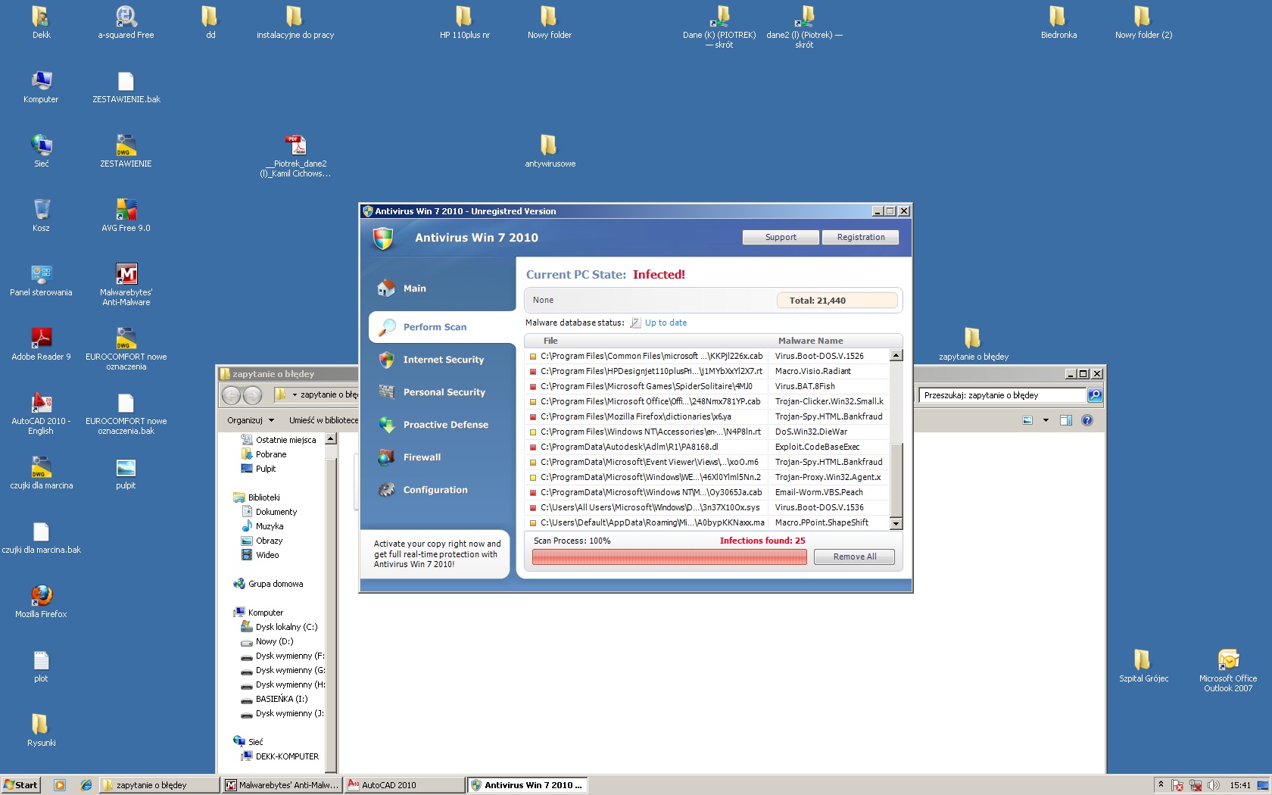Open the Firewall section

pos(422,457)
